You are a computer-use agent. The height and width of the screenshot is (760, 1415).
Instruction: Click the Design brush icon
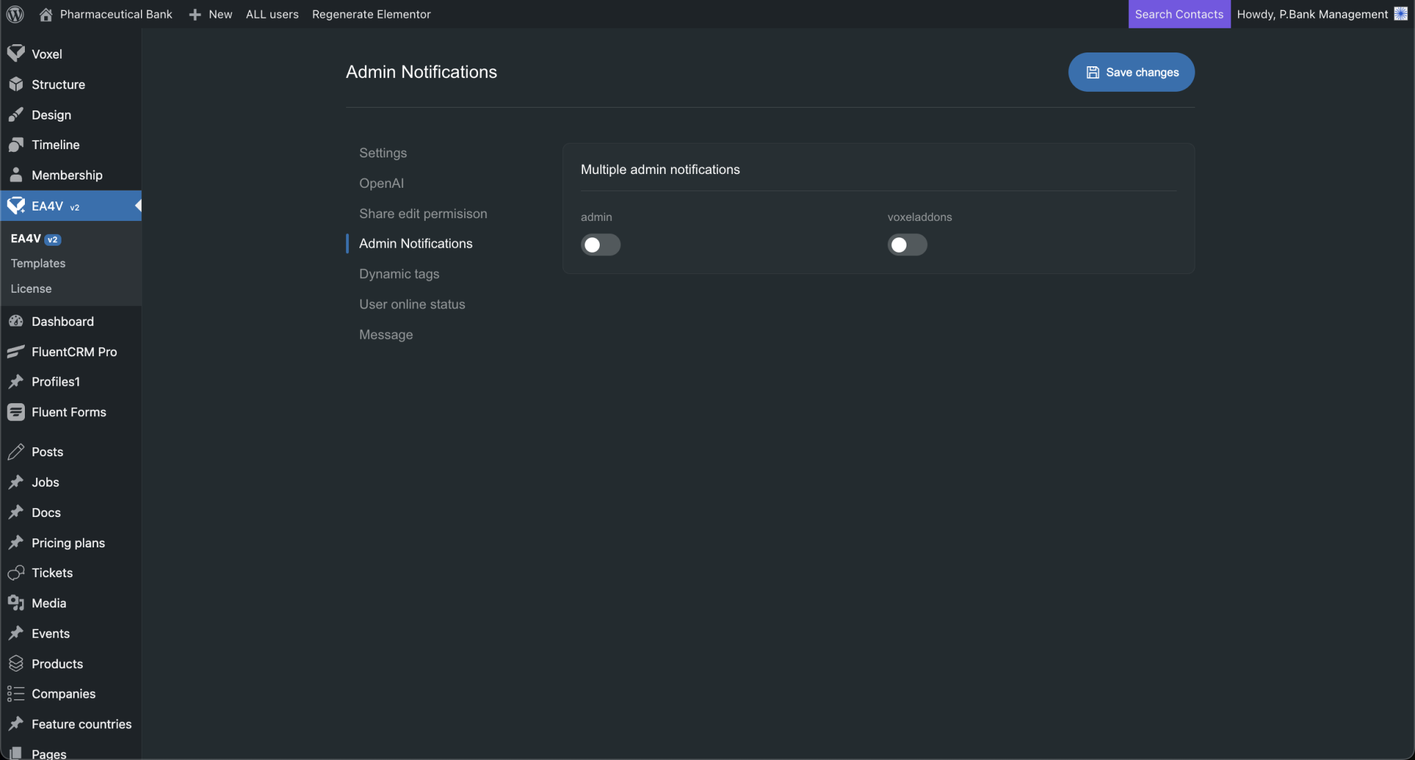(16, 115)
